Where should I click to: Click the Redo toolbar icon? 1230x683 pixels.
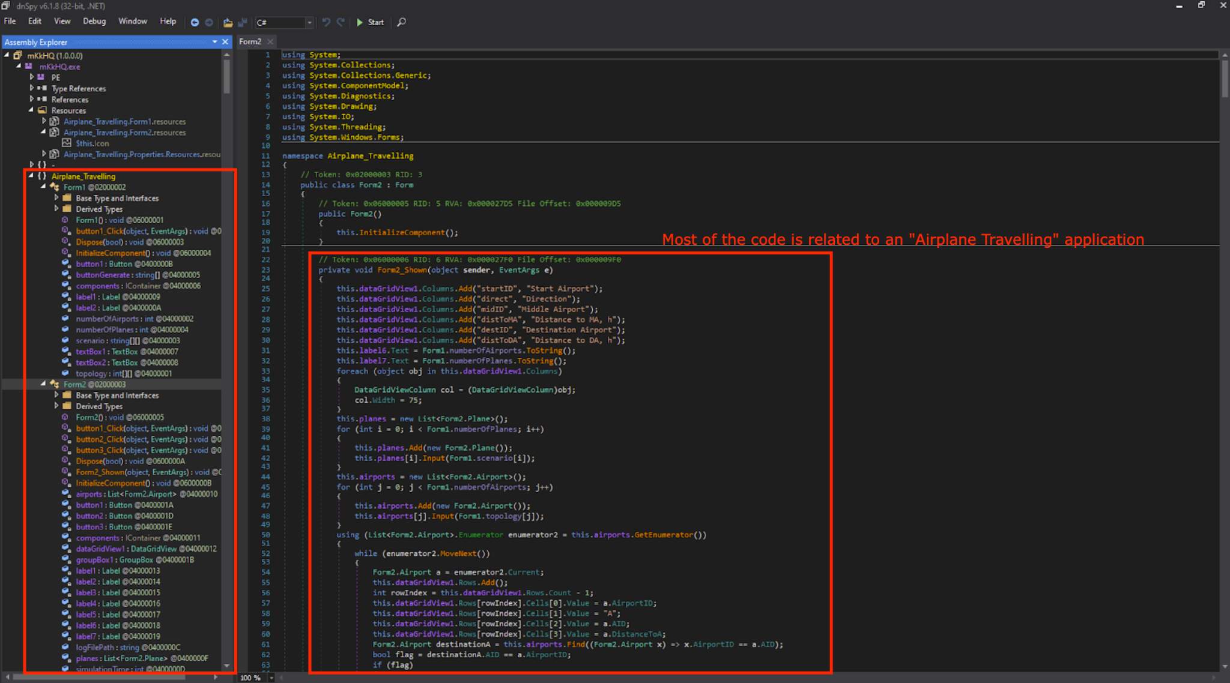coord(341,22)
